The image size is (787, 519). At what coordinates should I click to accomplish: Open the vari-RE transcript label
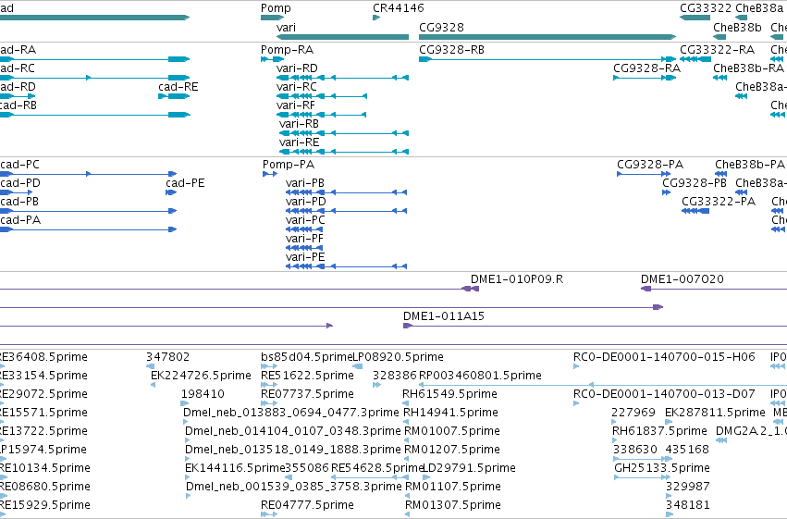(299, 142)
